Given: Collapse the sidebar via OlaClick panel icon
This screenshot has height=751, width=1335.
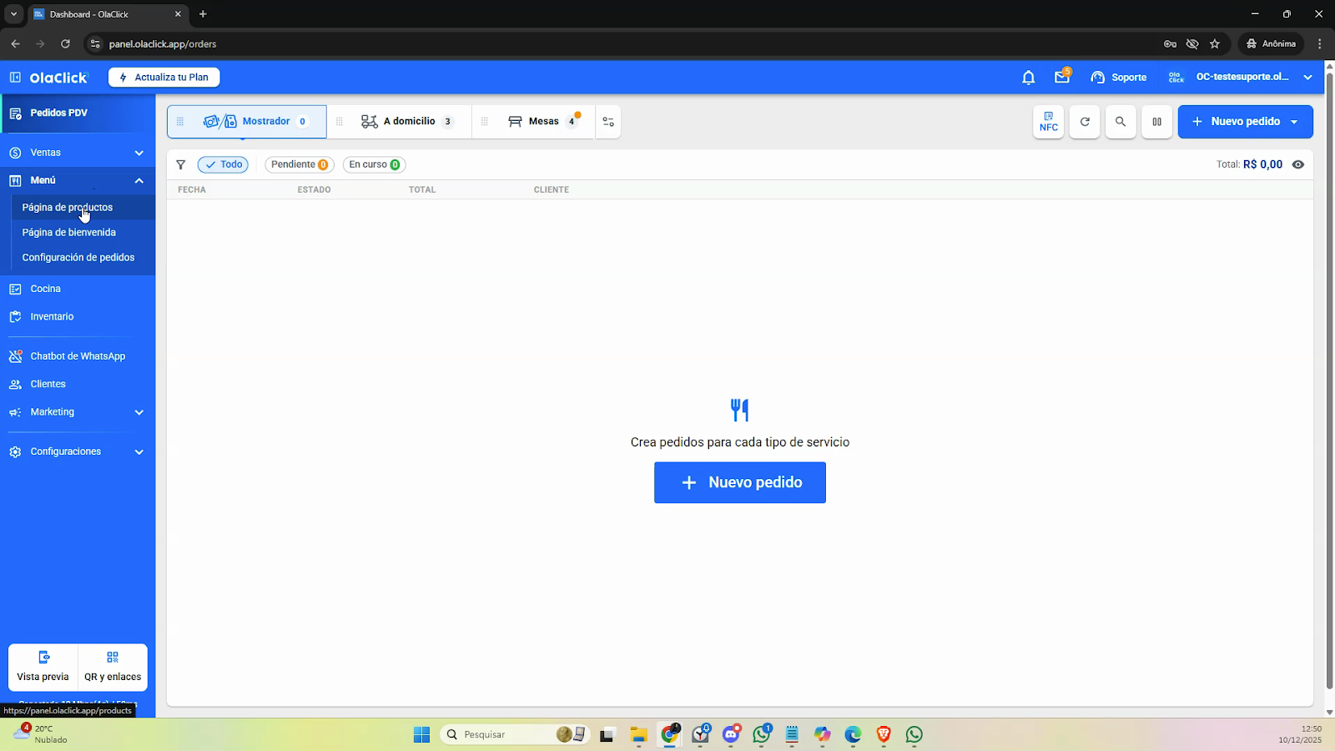Looking at the screenshot, I should tap(15, 78).
